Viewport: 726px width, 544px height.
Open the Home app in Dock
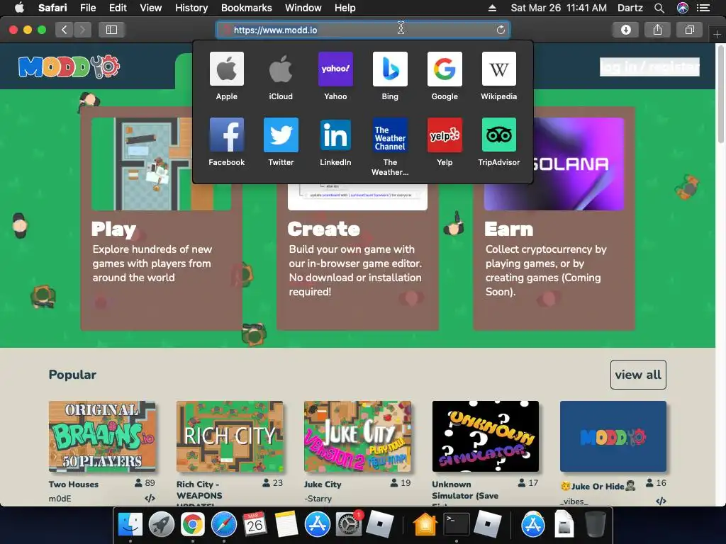click(x=425, y=525)
